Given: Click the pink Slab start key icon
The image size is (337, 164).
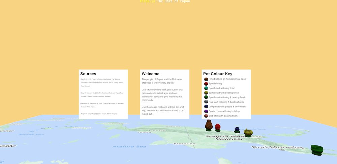Looking at the screenshot, I should point(206,116).
